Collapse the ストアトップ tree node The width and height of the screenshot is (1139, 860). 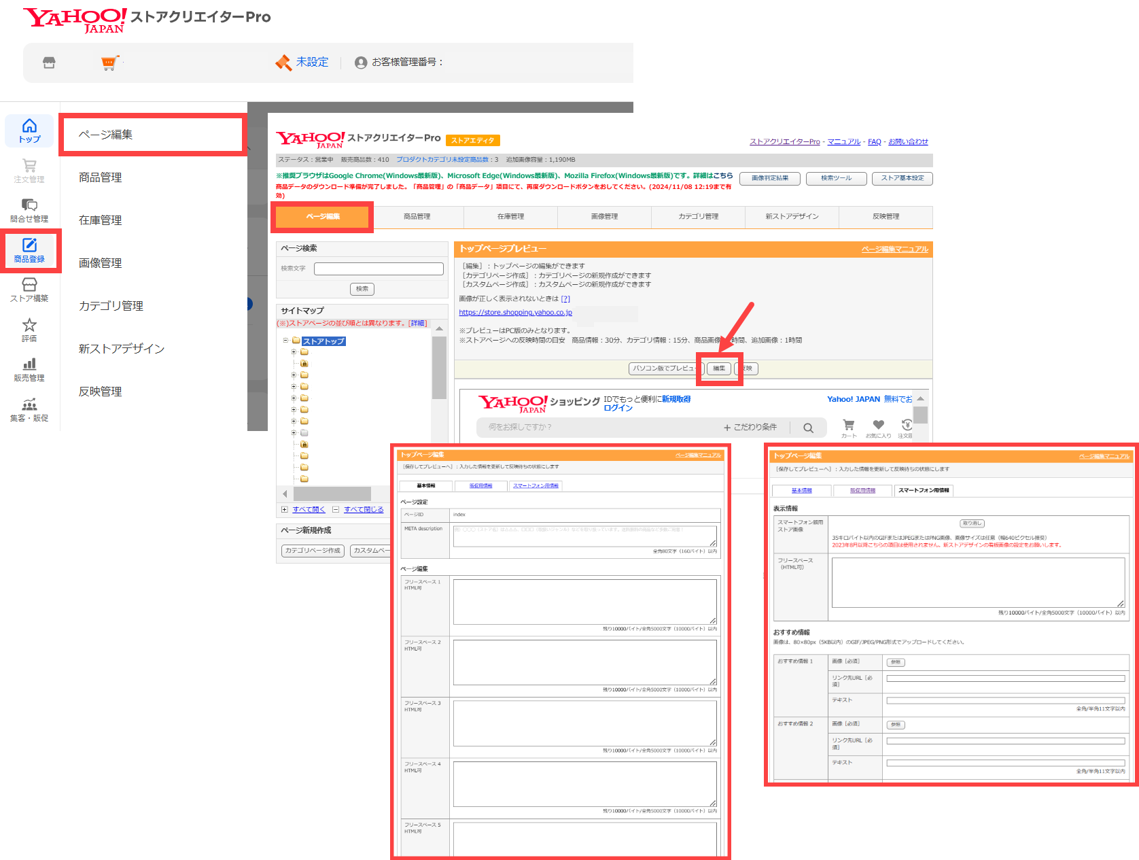pyautogui.click(x=285, y=341)
